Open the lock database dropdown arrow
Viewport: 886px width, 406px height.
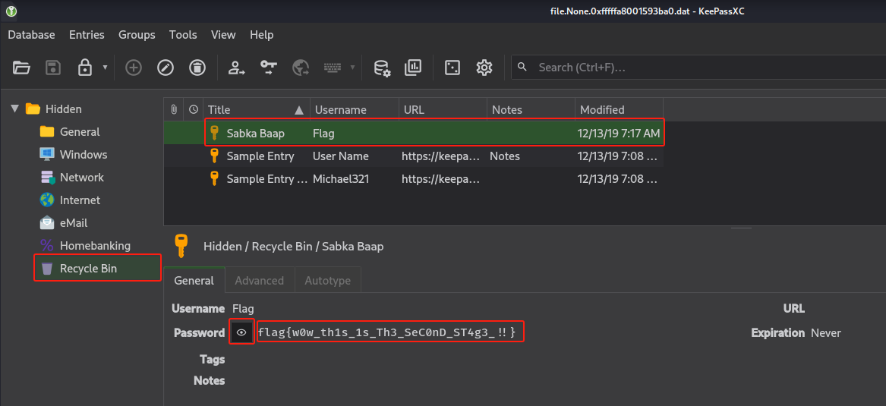(105, 68)
